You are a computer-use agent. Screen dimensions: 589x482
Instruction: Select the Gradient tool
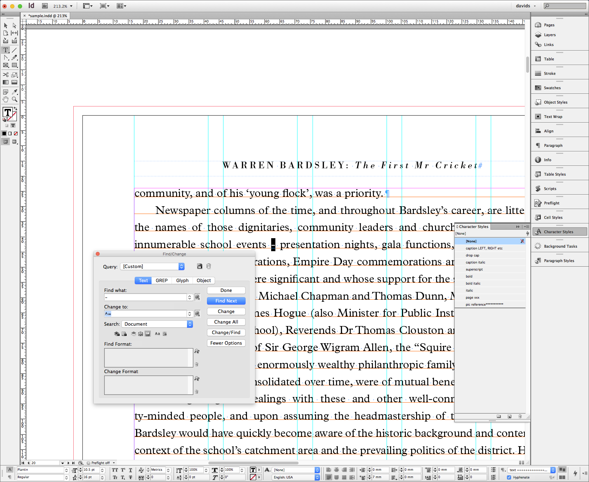(x=6, y=82)
